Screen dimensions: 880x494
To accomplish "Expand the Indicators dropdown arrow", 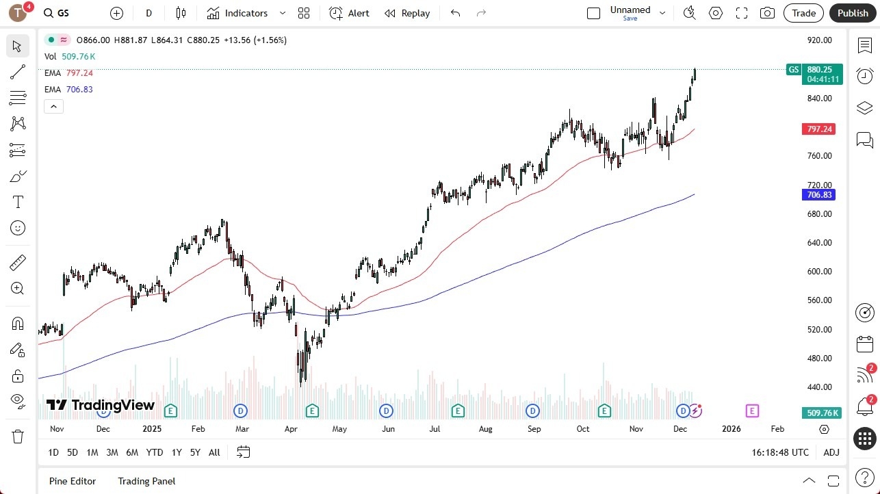I will (281, 12).
